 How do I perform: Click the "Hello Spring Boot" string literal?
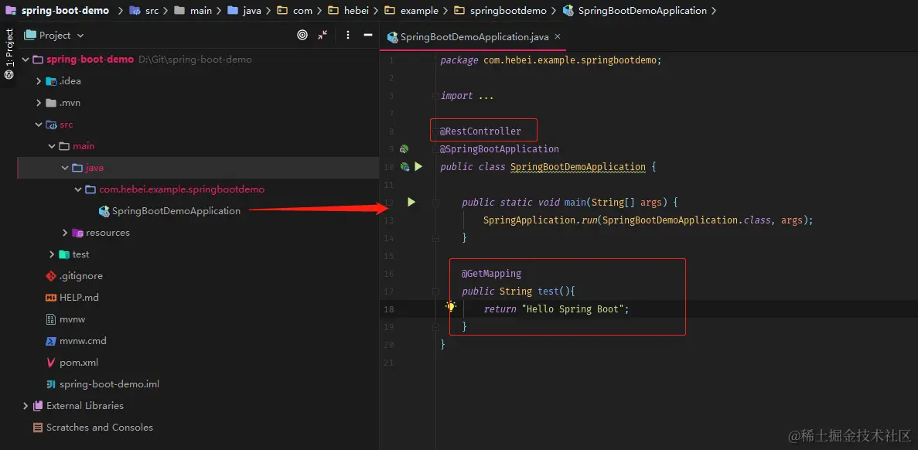point(572,309)
